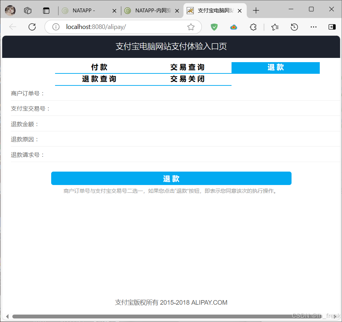The height and width of the screenshot is (322, 342).
Task: Open Settings and more ellipsis menu
Action: point(313,27)
